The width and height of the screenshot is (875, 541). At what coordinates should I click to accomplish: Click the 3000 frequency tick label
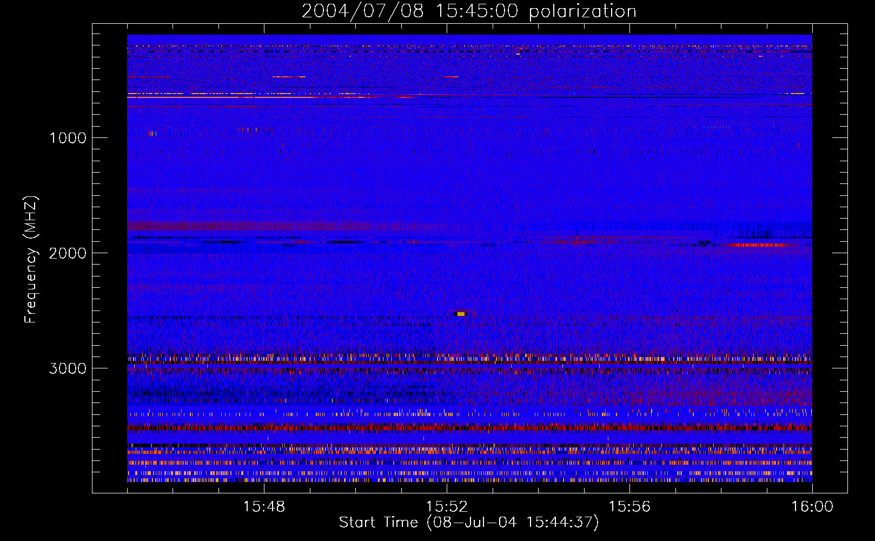tap(68, 368)
